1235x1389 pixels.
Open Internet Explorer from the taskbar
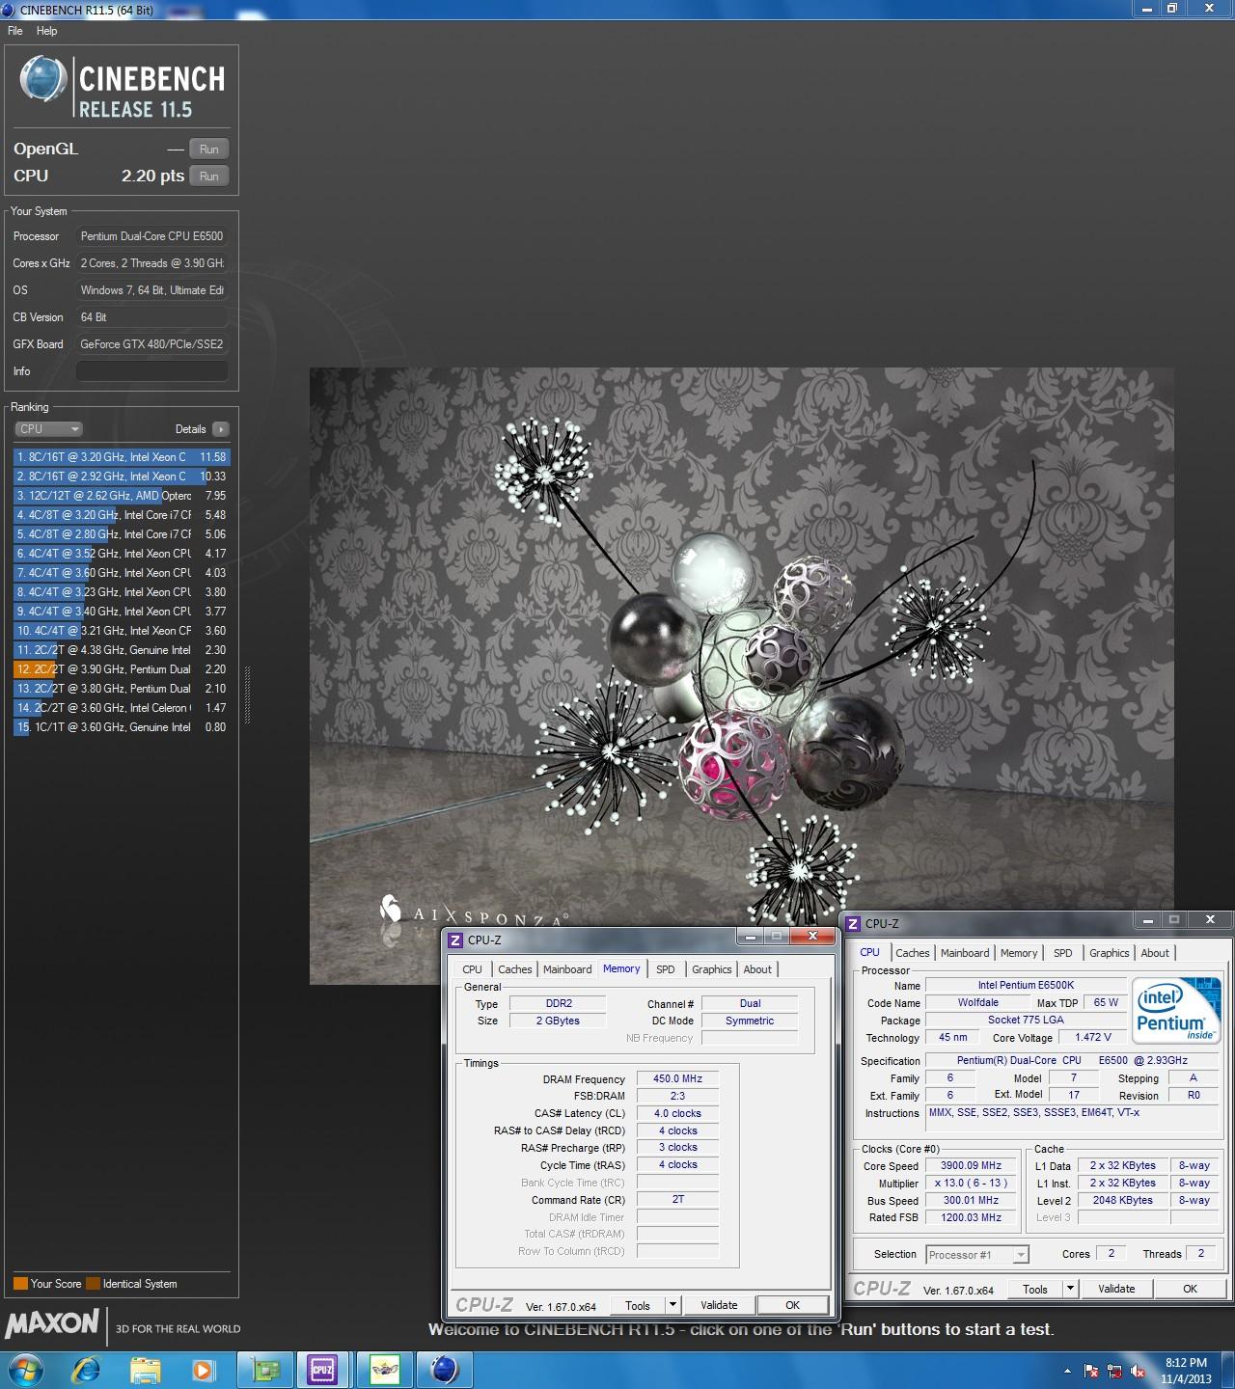87,1370
